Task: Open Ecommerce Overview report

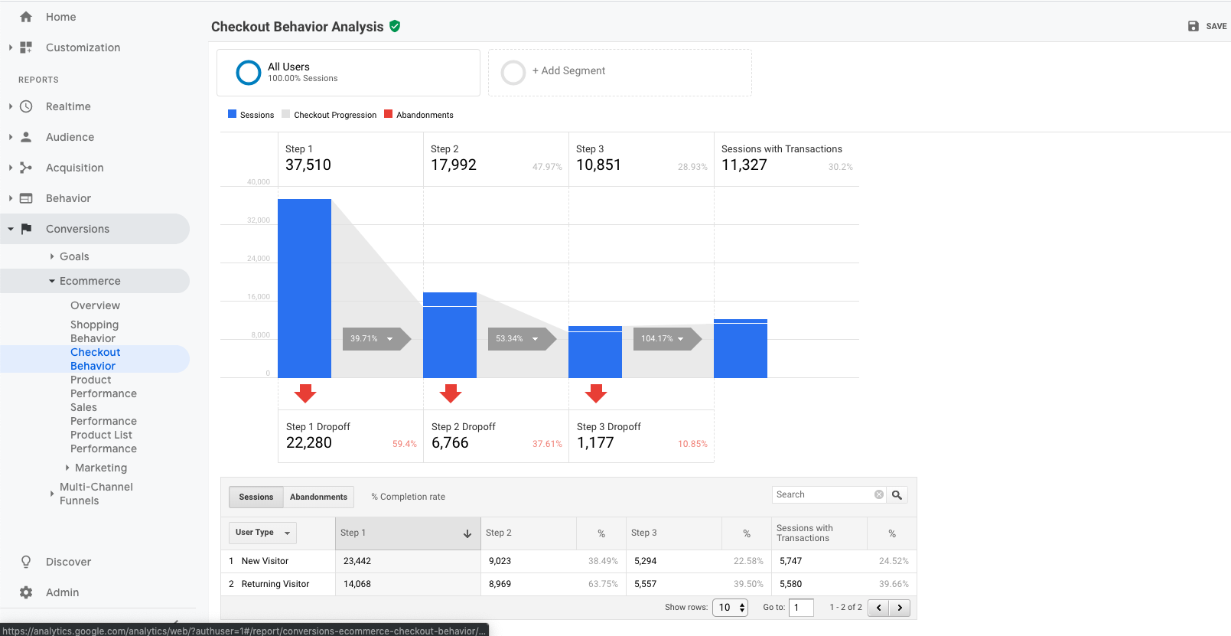Action: tap(95, 305)
